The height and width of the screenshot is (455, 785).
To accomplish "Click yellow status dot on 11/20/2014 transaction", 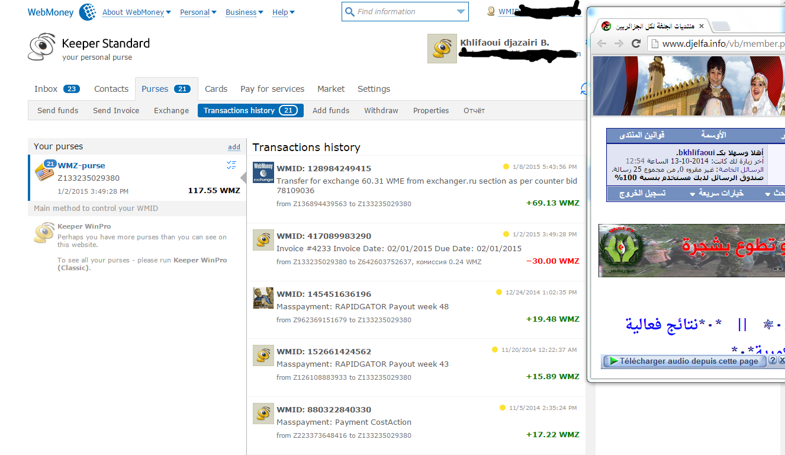I will [495, 350].
